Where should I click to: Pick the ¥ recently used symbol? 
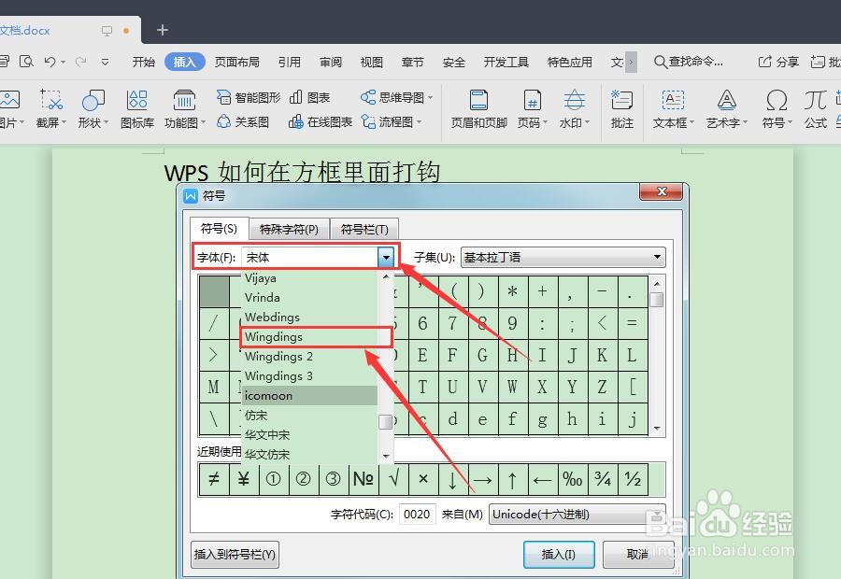pos(244,479)
